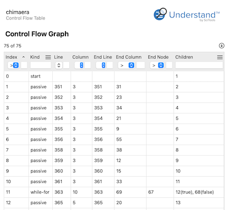Click the 'Control Flow Graph' heading
This screenshot has width=228, height=210.
pyautogui.click(x=37, y=34)
